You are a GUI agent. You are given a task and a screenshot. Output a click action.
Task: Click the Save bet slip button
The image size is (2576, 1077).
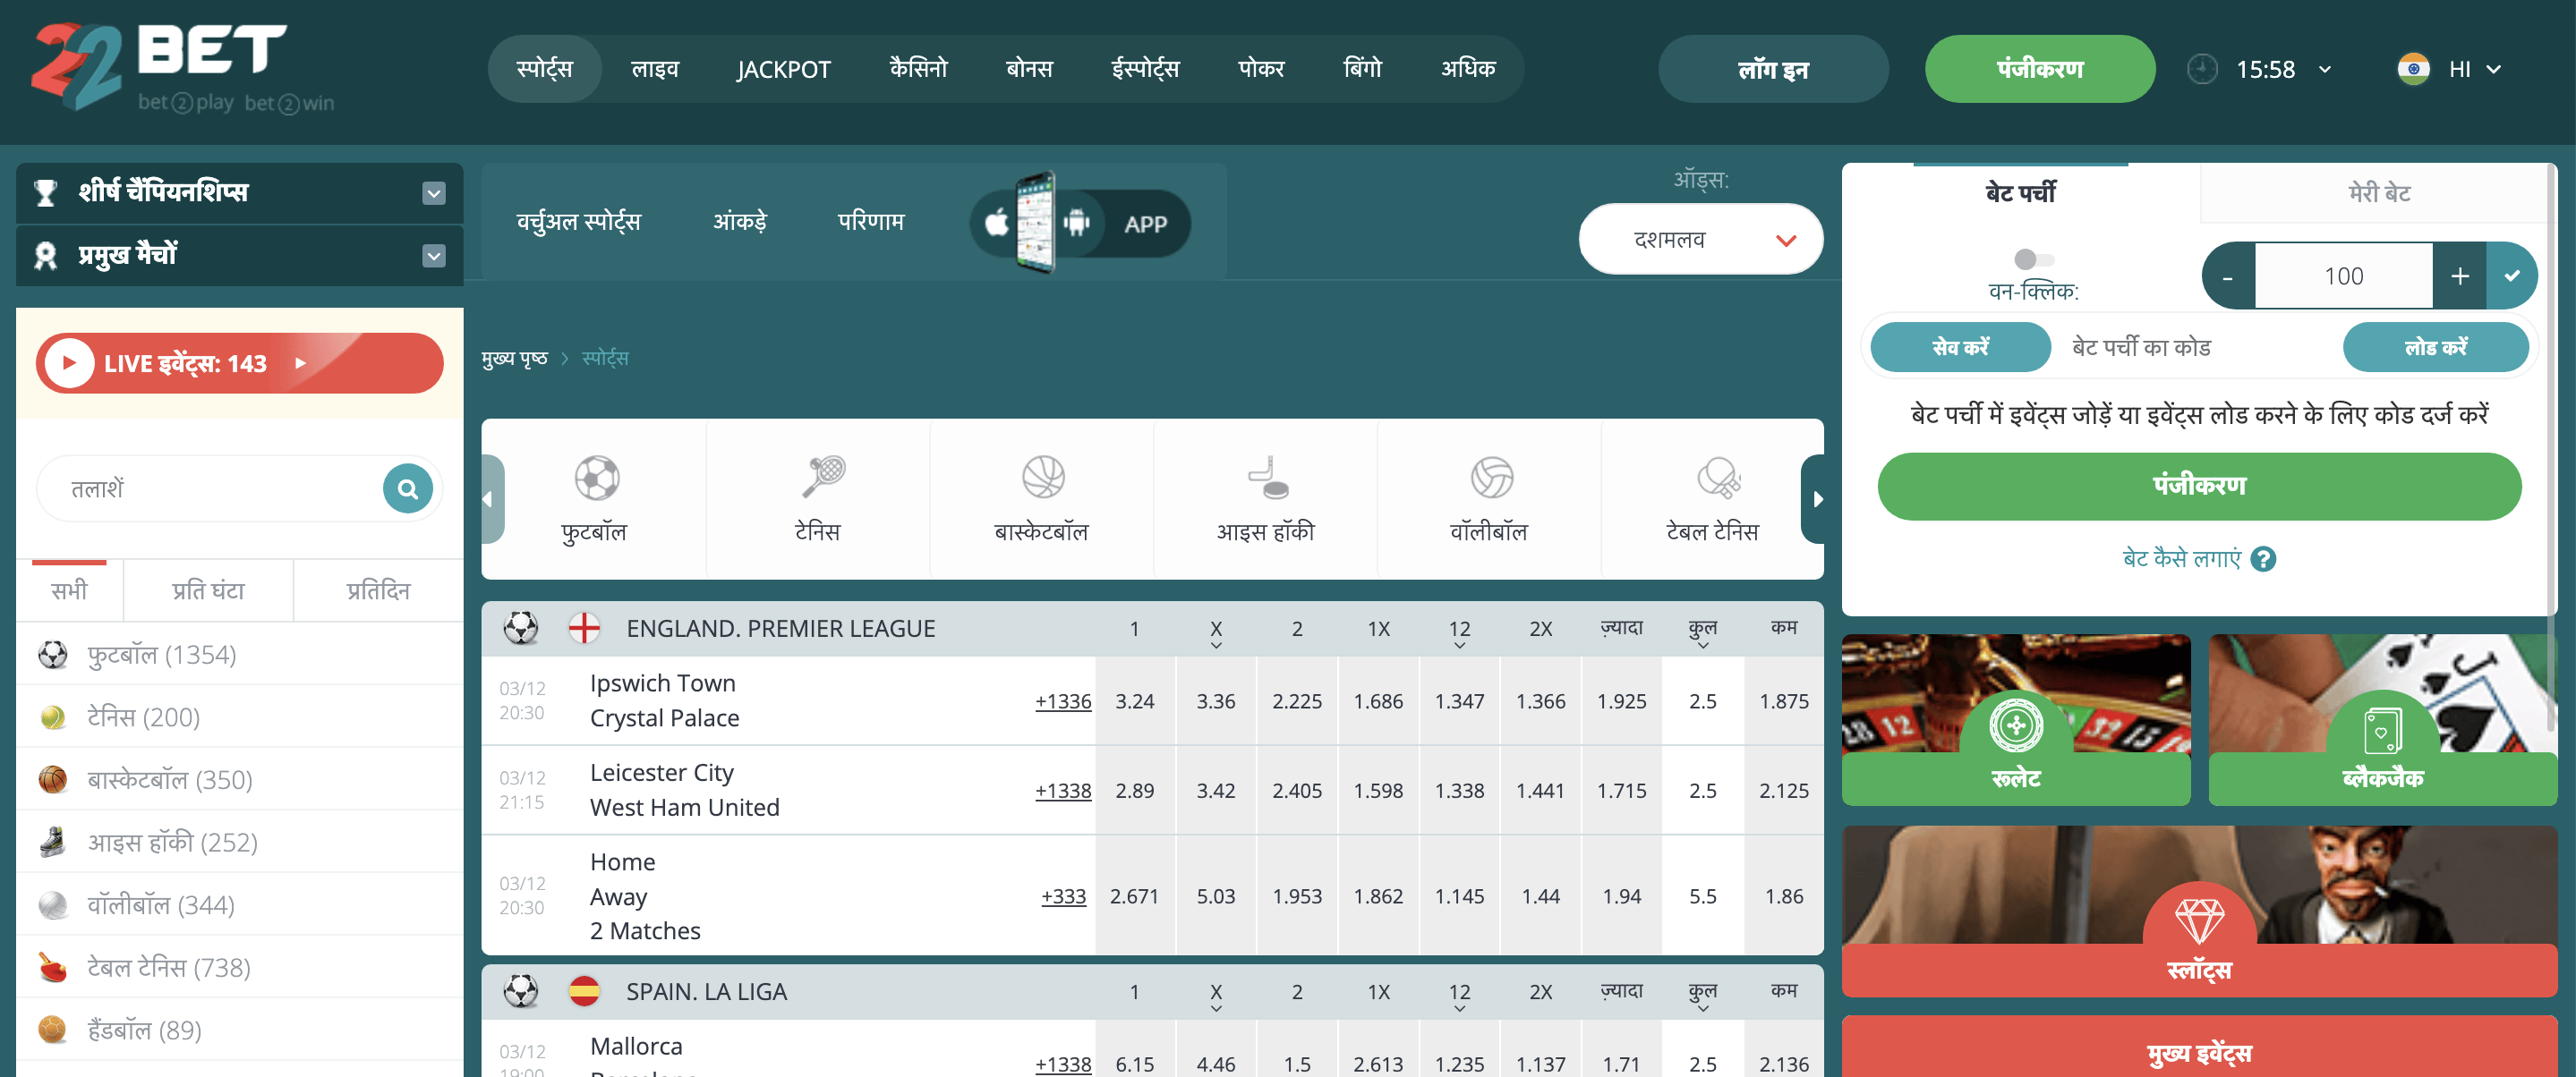1960,347
